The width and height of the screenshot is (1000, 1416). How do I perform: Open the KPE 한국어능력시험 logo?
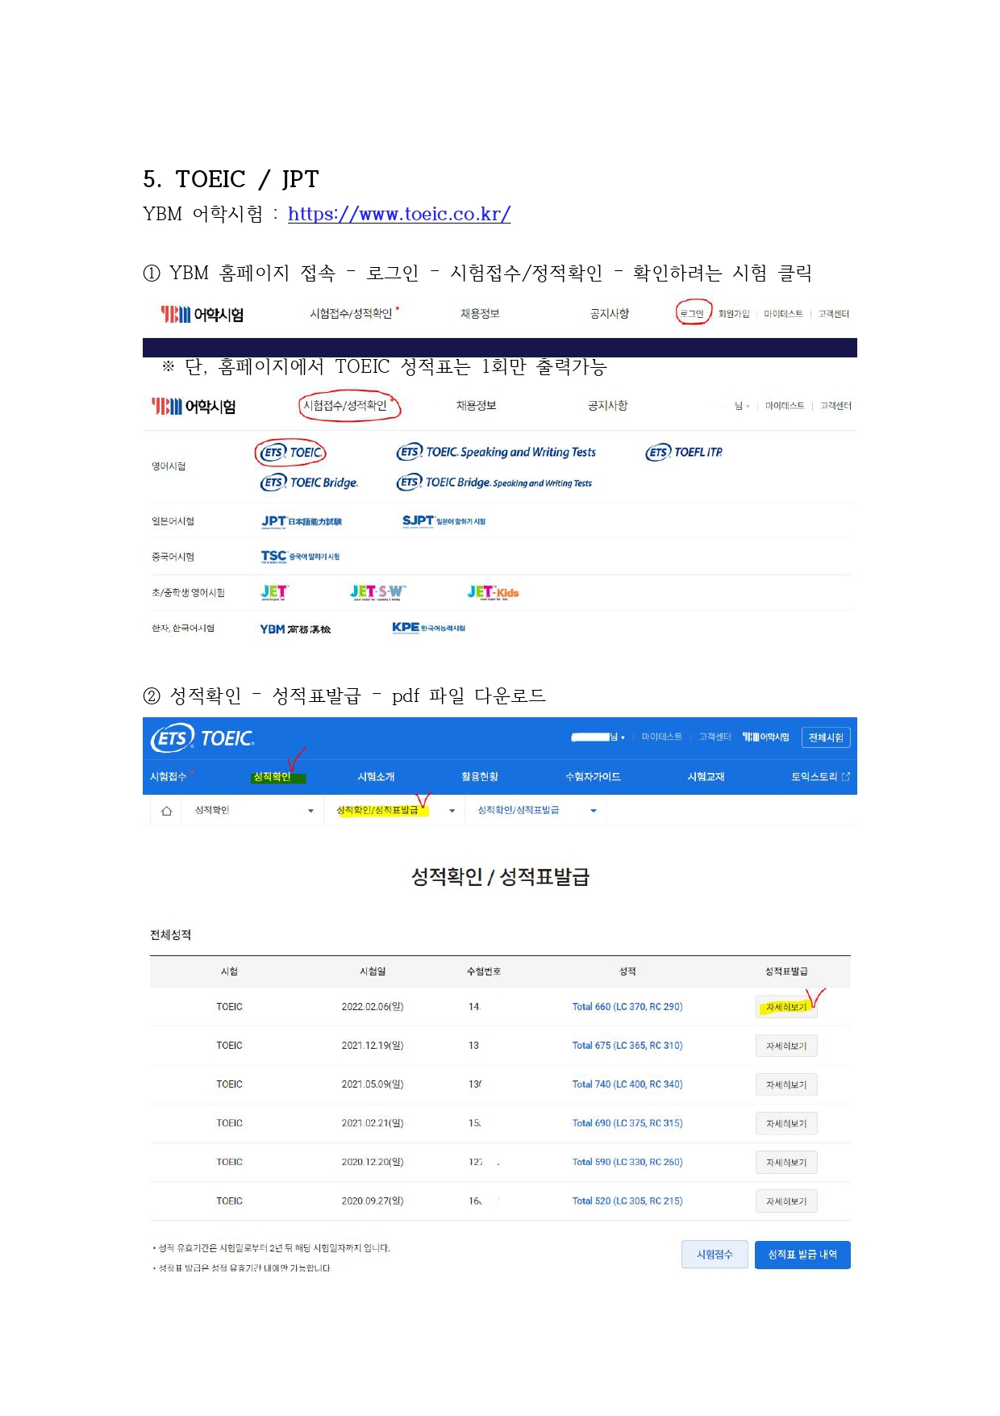coord(428,628)
